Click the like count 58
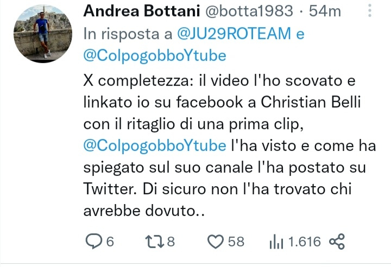 click(x=236, y=241)
